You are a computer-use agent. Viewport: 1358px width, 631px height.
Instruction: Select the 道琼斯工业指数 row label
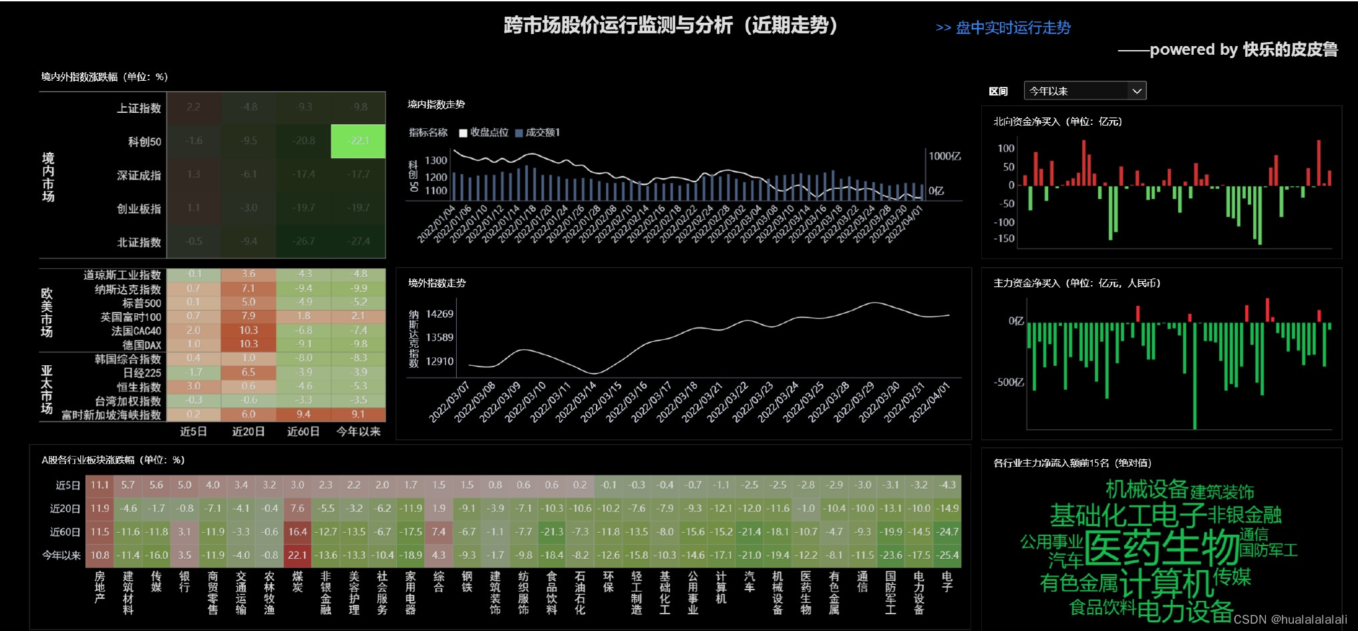[x=122, y=275]
